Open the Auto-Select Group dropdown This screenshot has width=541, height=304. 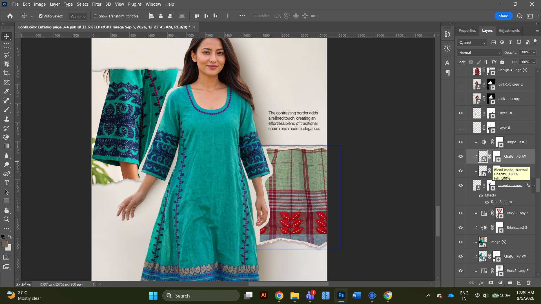(x=77, y=17)
